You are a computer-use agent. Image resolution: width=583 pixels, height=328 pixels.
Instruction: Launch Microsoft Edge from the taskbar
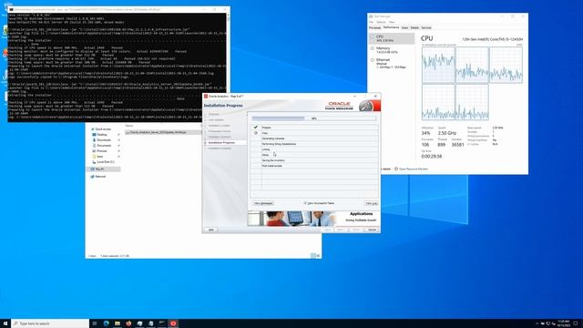point(106,323)
